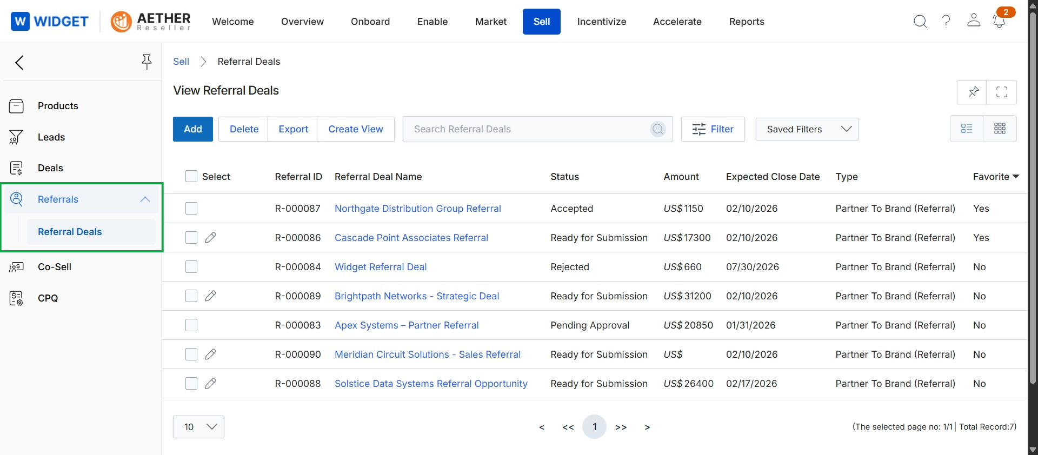This screenshot has width=1038, height=455.
Task: Edit Cascade Point Associates Referral with pencil
Action: [211, 238]
